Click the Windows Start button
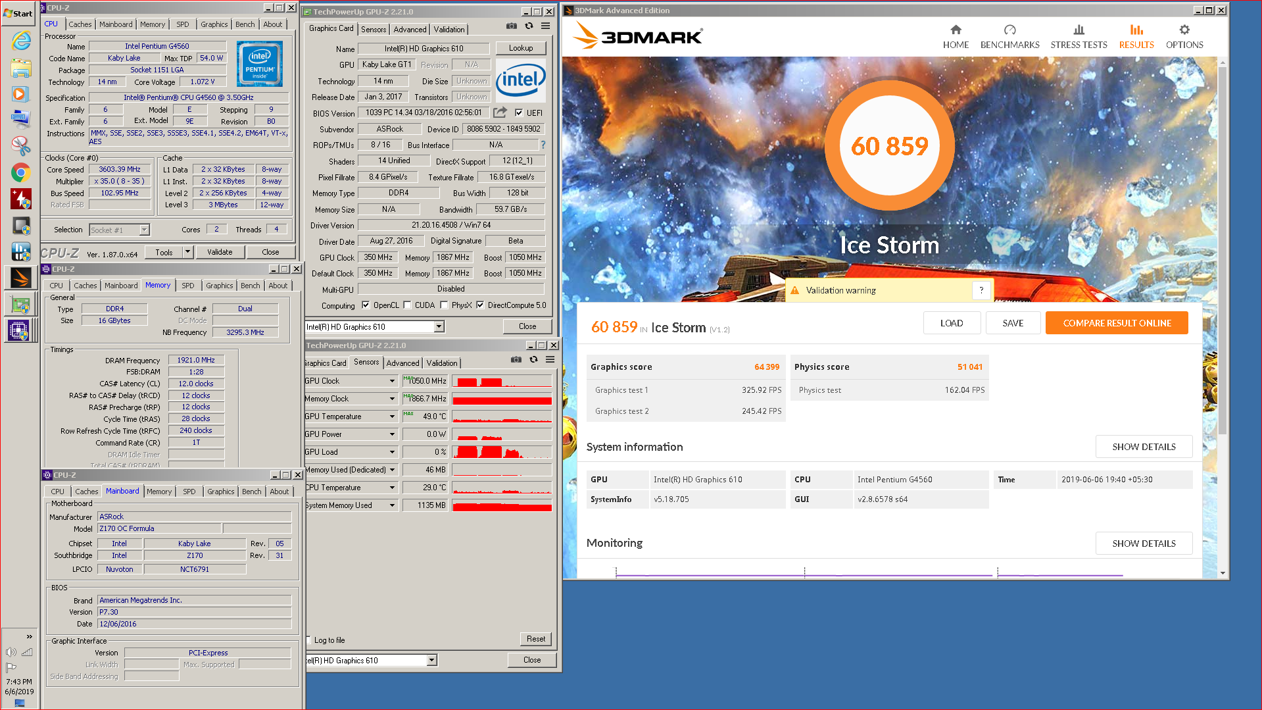This screenshot has width=1262, height=710. (18, 13)
